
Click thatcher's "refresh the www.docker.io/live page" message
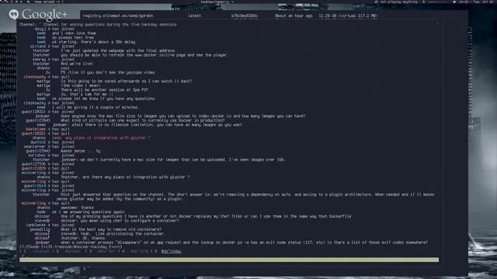[x=144, y=55]
